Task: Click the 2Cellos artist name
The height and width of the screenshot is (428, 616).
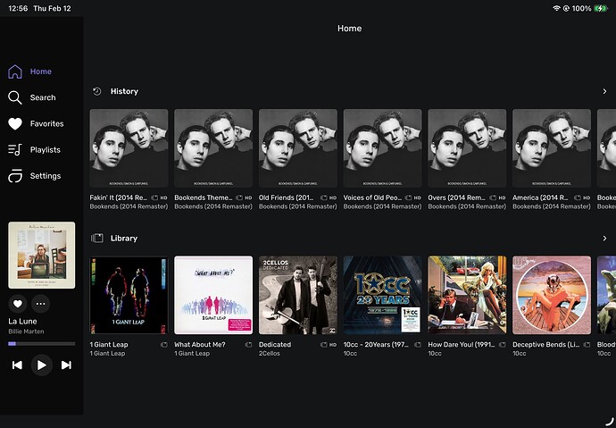Action: (270, 353)
